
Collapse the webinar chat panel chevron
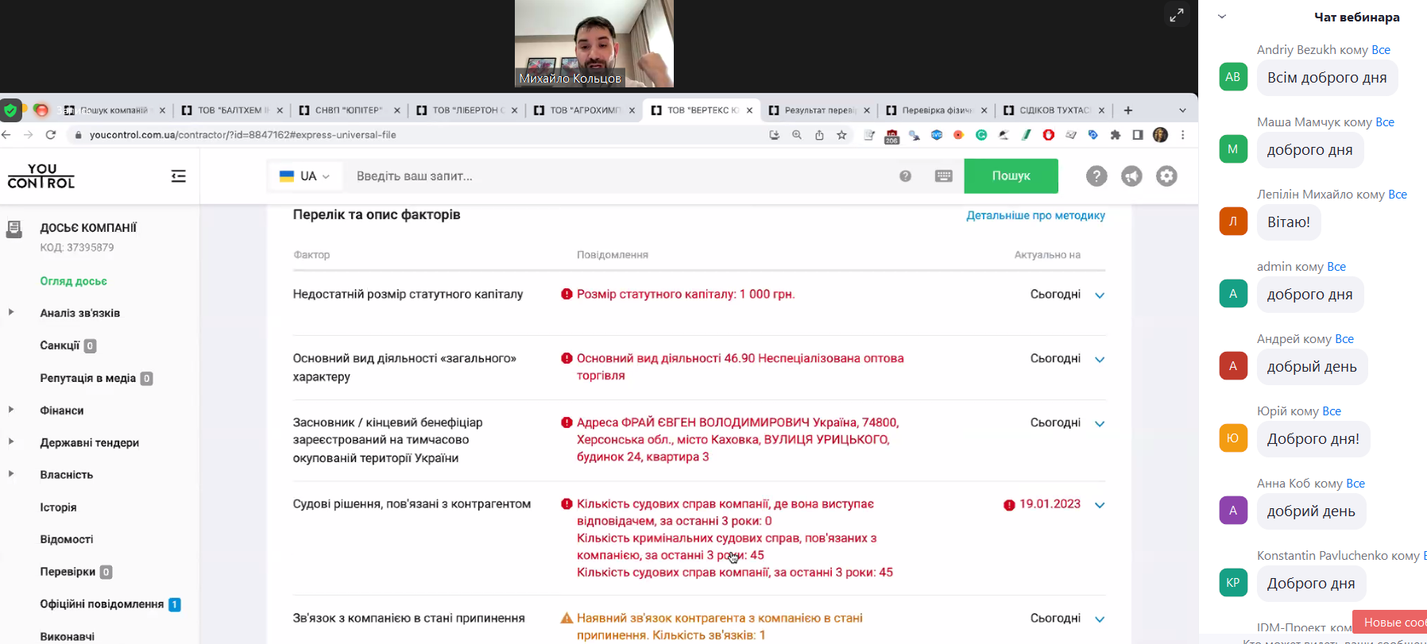[1222, 17]
